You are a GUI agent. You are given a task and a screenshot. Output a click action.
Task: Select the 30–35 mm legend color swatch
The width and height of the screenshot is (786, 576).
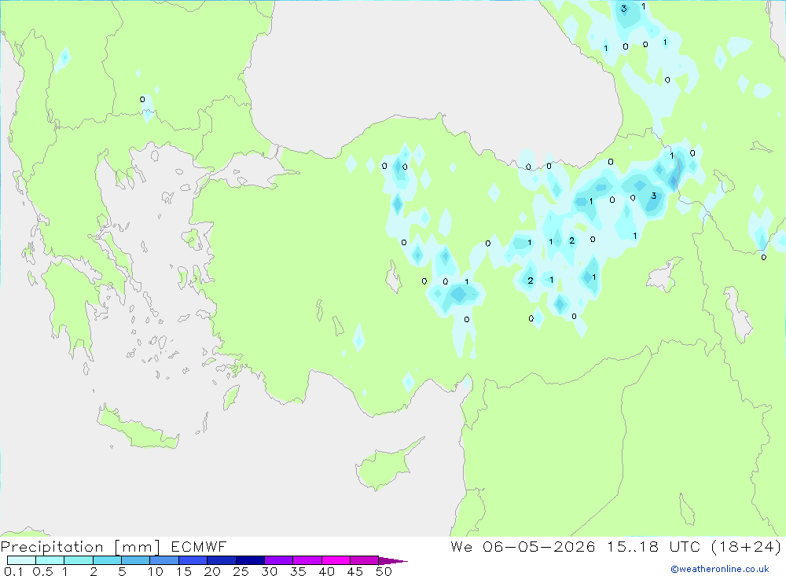pyautogui.click(x=279, y=560)
